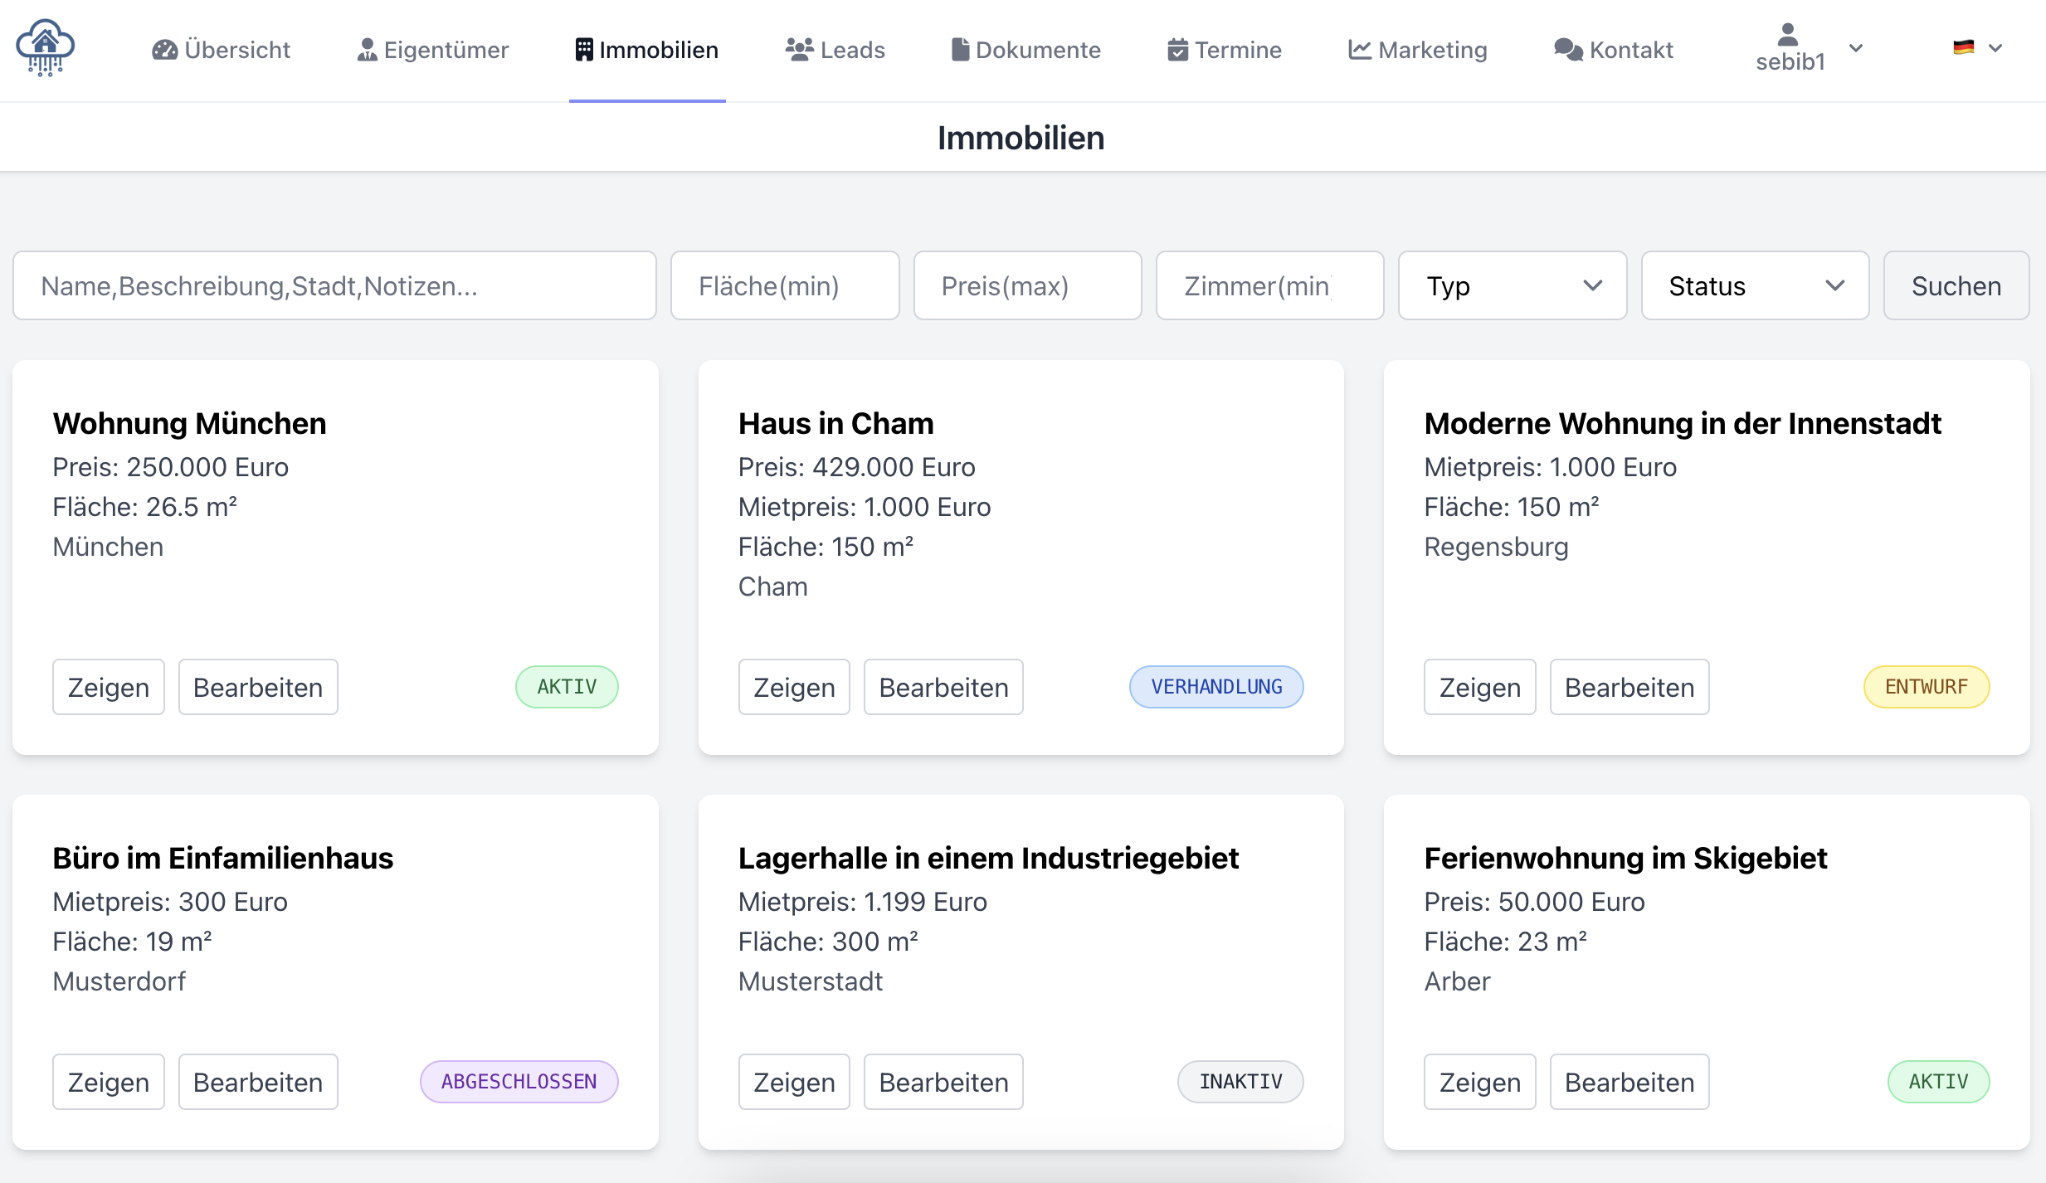Click the Wohnung München card title
Image resolution: width=2046 pixels, height=1183 pixels.
tap(189, 423)
